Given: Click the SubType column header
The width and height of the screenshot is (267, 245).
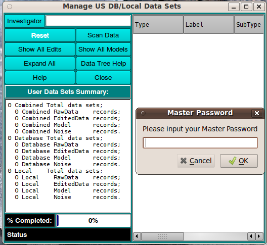Looking at the screenshot, I should [x=249, y=24].
